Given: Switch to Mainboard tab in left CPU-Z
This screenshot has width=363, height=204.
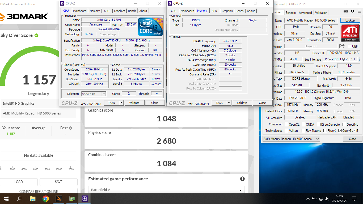Looking at the screenshot, I should point(80,11).
